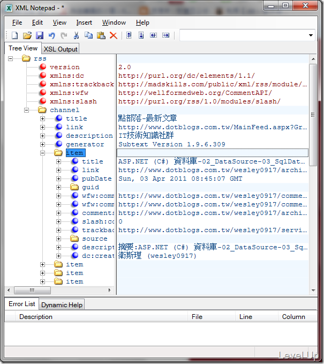Click the Nudge node left icon
The height and width of the screenshot is (364, 324).
[x=153, y=35]
